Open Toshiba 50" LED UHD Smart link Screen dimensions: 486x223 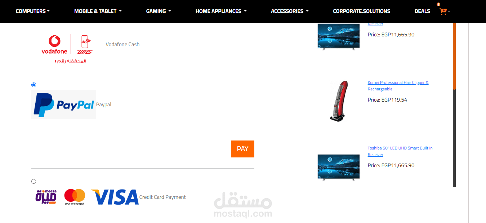click(x=400, y=151)
